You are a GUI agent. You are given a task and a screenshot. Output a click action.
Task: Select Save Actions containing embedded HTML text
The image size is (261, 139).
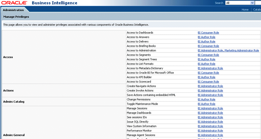tap(151, 95)
